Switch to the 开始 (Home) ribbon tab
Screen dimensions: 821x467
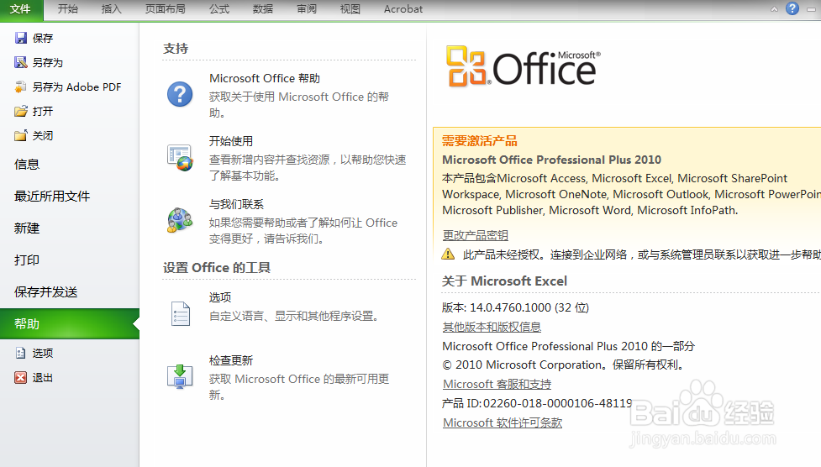(x=68, y=9)
